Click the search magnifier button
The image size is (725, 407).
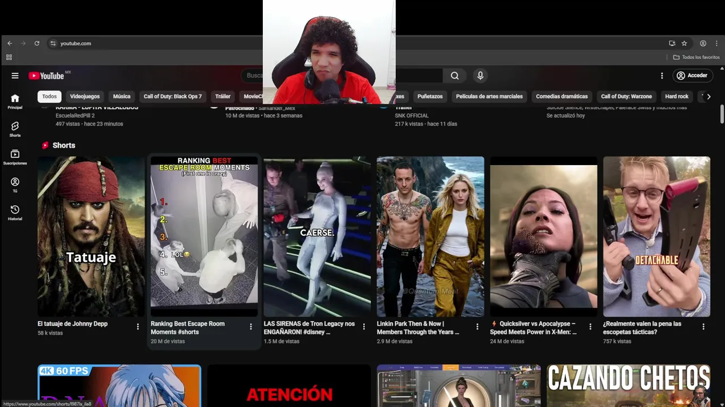click(455, 76)
